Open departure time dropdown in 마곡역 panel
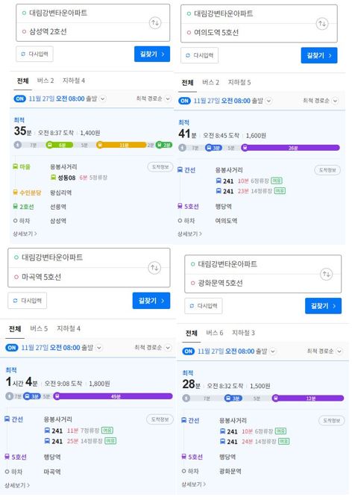 click(x=99, y=348)
